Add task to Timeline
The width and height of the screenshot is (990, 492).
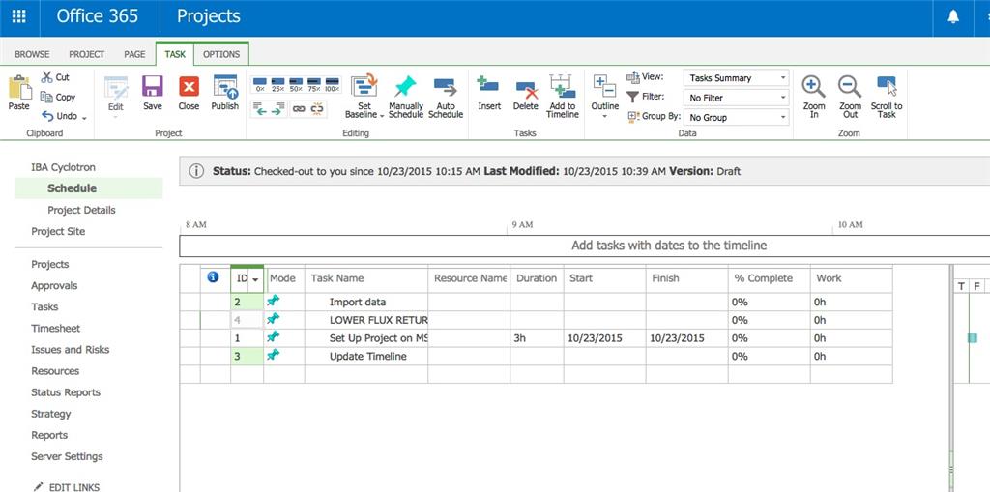(562, 97)
